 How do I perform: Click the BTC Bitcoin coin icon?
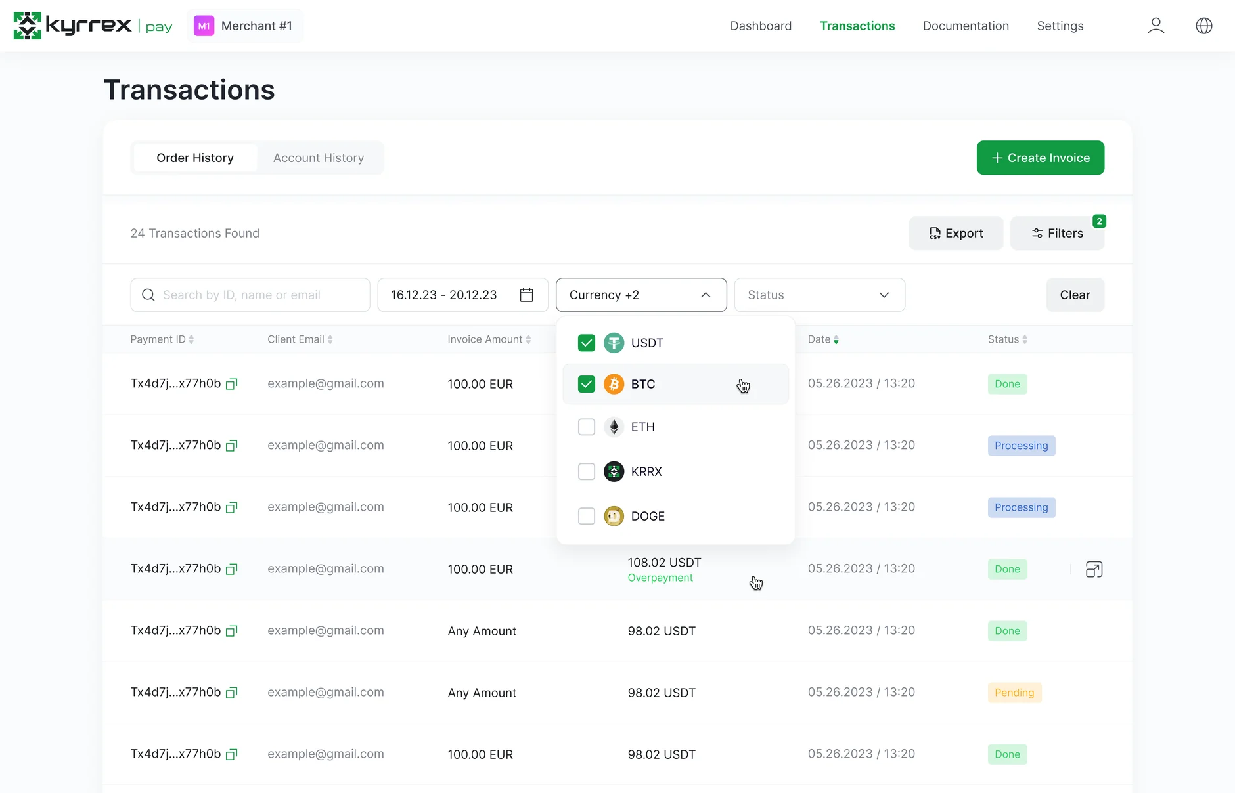point(614,384)
